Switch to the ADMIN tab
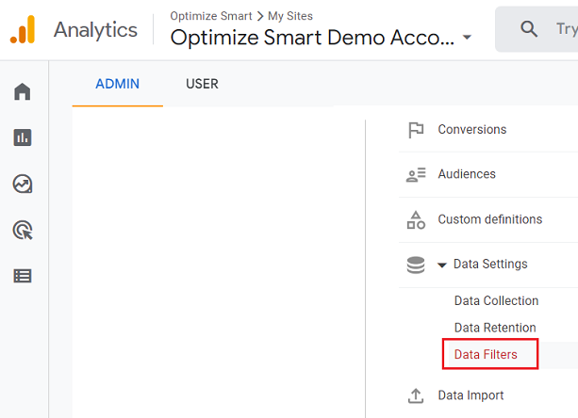578x418 pixels. (x=117, y=84)
